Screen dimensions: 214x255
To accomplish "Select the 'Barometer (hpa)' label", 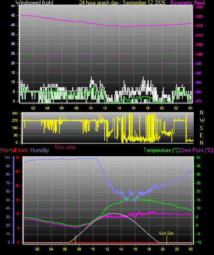I will (188, 3).
